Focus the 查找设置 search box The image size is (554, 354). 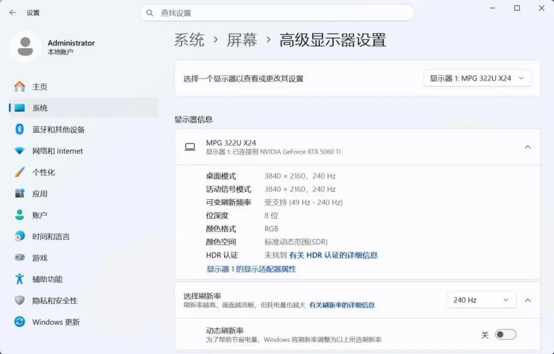click(x=276, y=13)
